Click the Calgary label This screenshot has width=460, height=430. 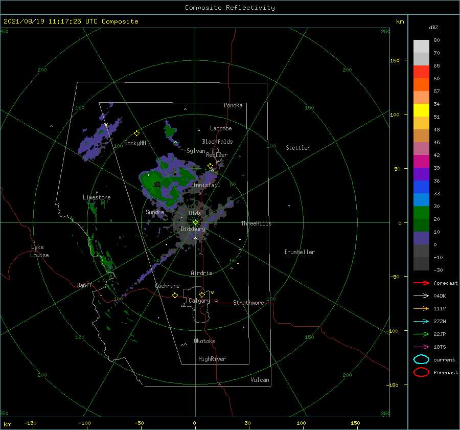[x=199, y=301]
